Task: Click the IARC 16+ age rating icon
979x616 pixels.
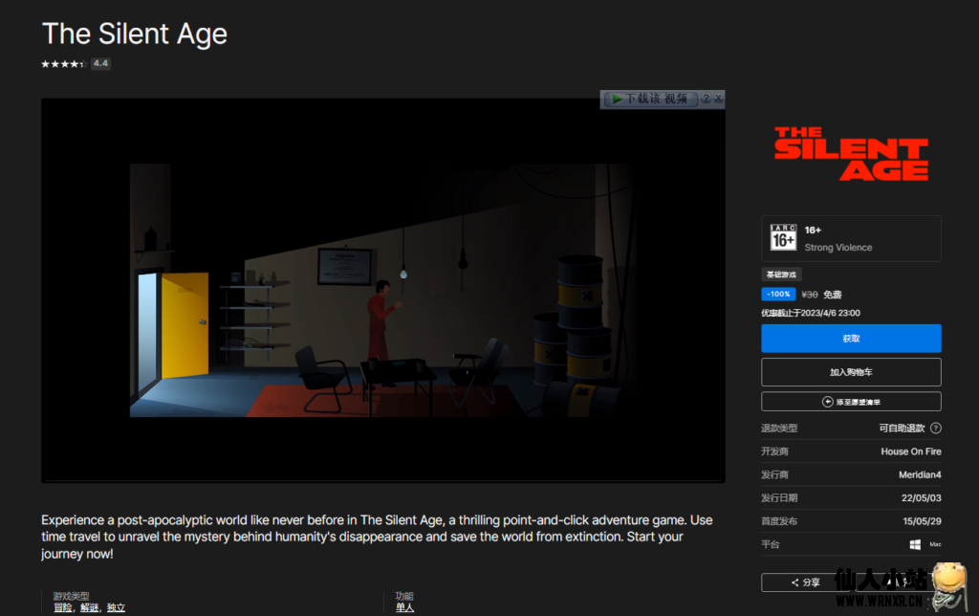Action: pyautogui.click(x=783, y=237)
